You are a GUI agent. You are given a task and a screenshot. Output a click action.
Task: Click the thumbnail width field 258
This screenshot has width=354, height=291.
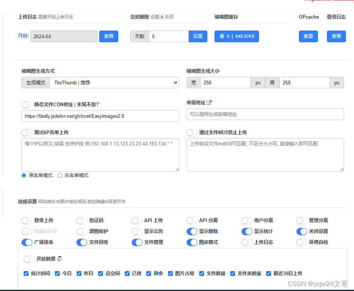[x=226, y=83]
